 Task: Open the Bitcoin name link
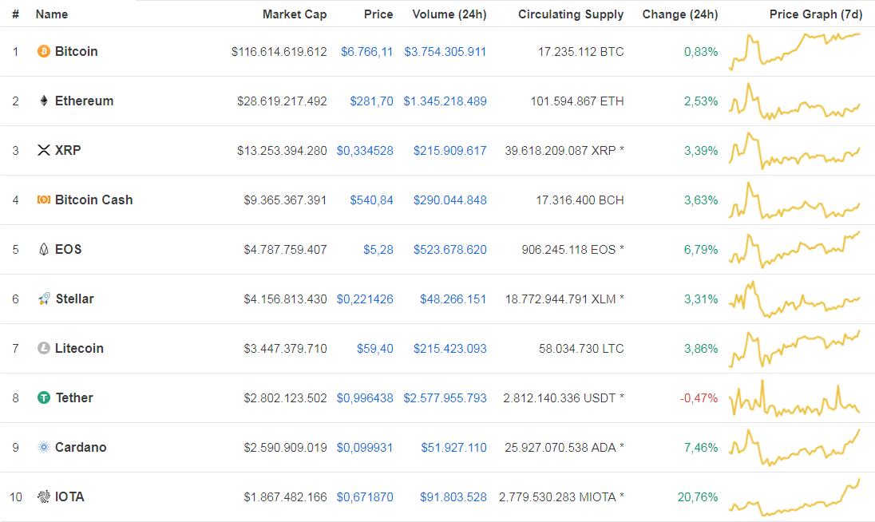(x=77, y=51)
